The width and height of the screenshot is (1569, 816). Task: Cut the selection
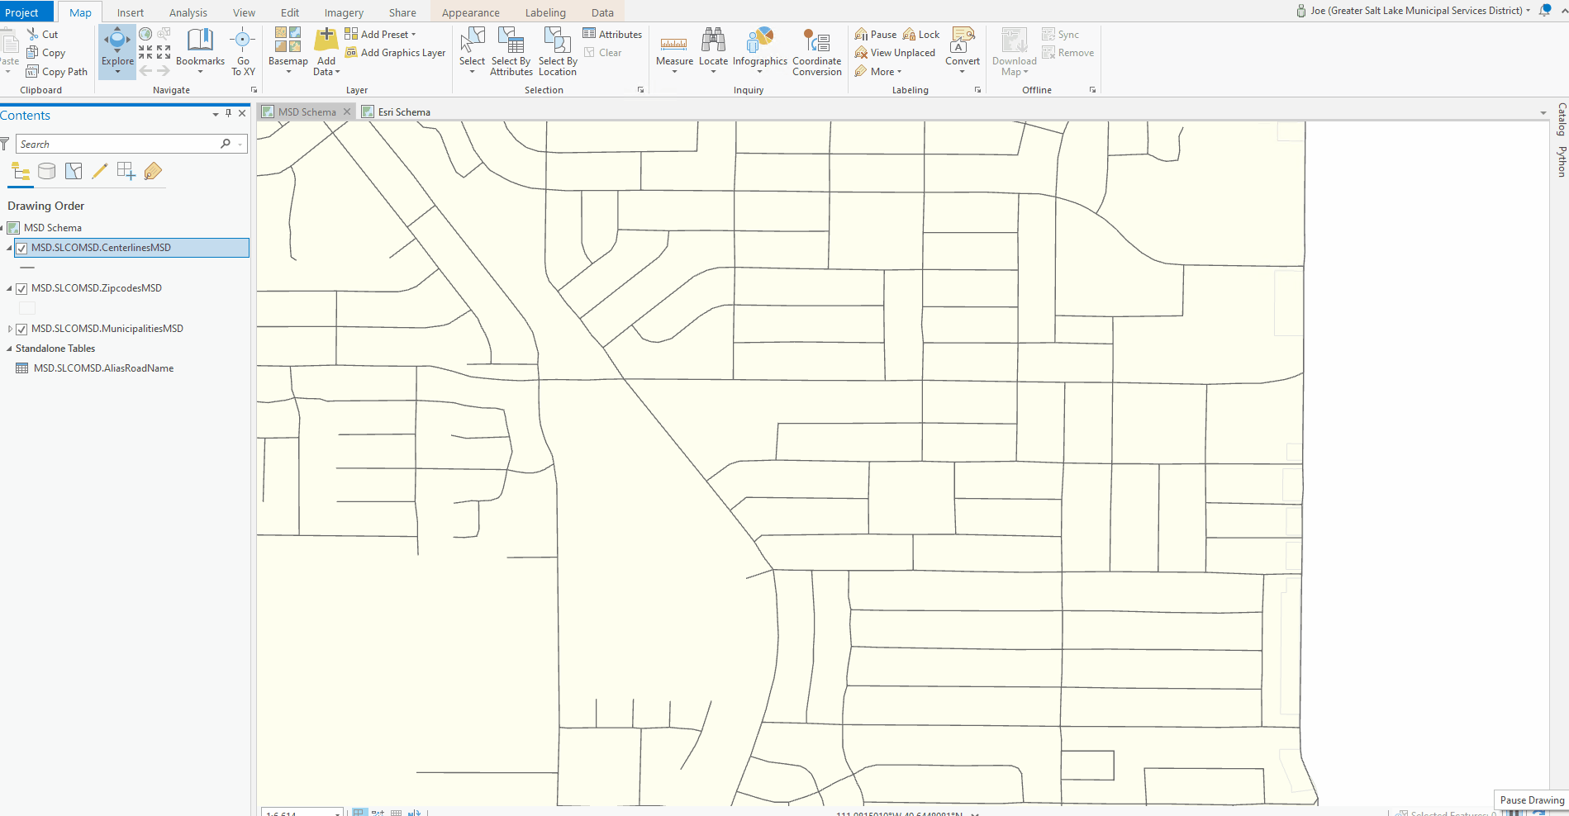pos(42,34)
